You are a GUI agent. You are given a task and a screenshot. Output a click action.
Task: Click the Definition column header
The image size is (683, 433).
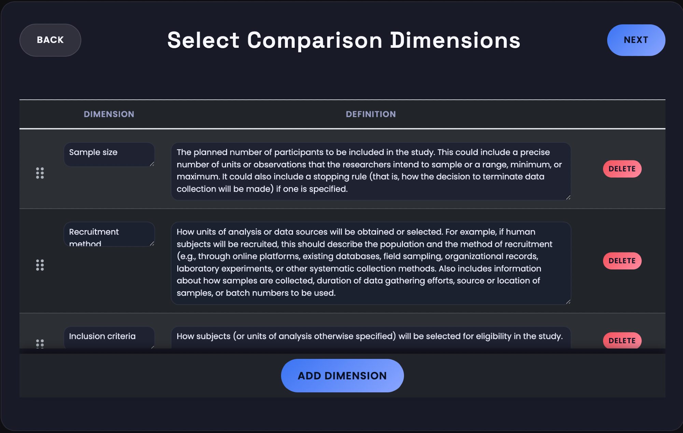point(371,114)
